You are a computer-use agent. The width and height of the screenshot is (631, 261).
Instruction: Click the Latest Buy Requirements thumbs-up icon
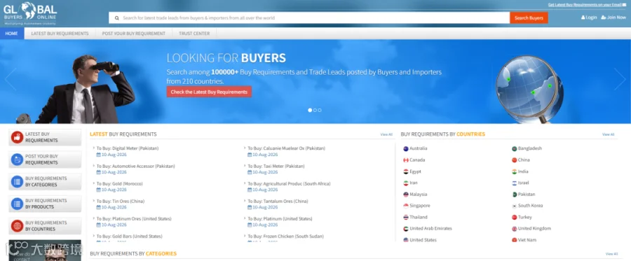pos(17,137)
